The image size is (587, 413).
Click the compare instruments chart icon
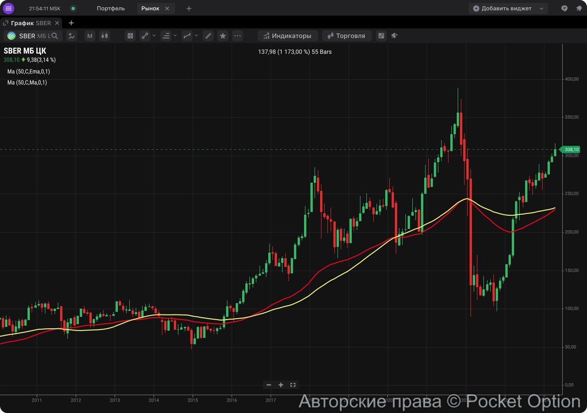pyautogui.click(x=71, y=36)
